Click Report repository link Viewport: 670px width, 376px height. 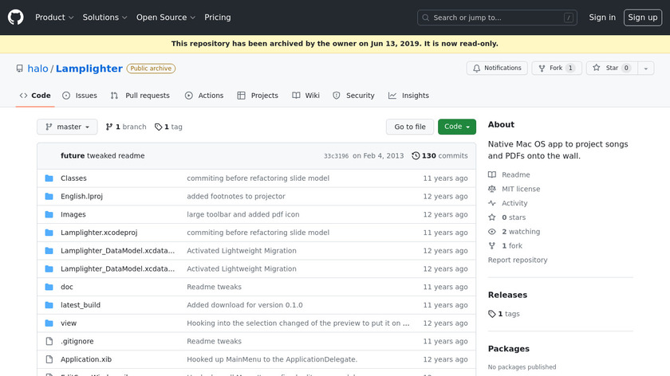(518, 260)
